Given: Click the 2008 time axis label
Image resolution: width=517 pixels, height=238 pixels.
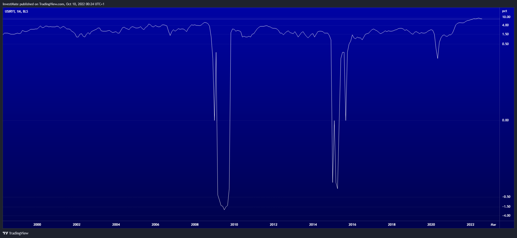Looking at the screenshot, I should (195, 225).
